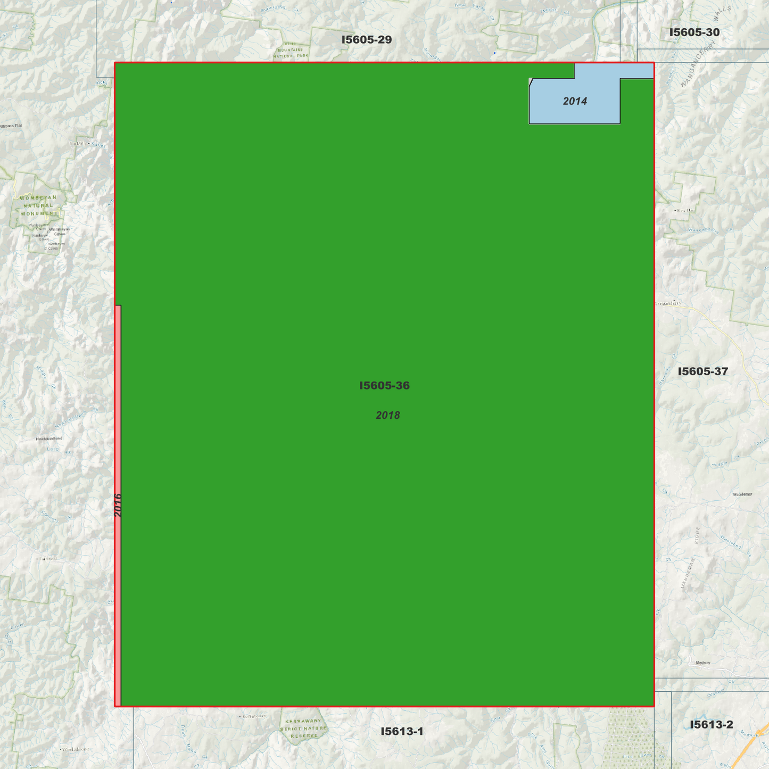This screenshot has width=769, height=769.
Task: Select the Wombeyan Caves place marker
Action: 59,230
